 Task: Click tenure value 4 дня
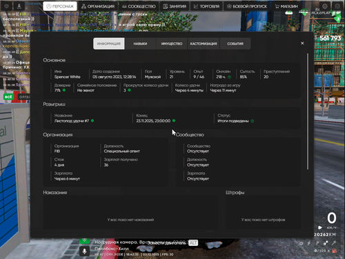tap(59, 165)
